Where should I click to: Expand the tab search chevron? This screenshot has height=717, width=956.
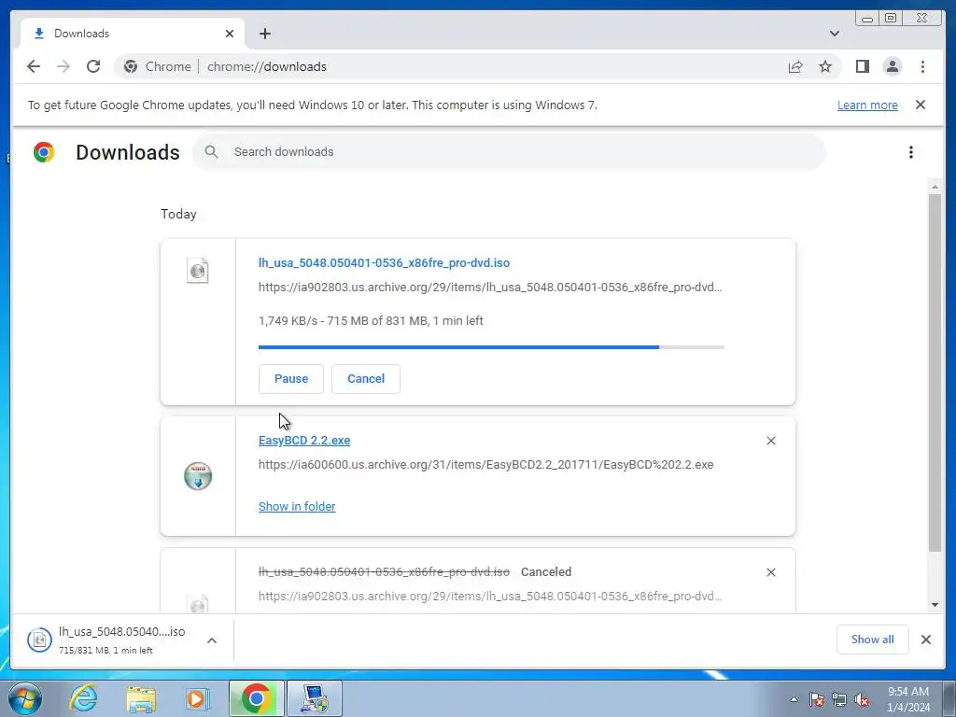point(835,34)
